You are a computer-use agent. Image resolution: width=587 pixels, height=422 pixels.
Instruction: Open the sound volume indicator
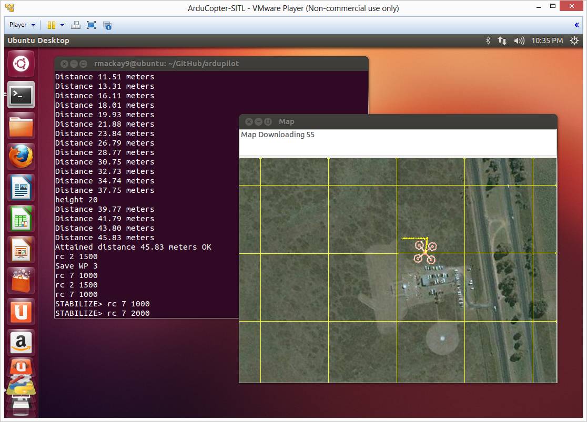[519, 40]
